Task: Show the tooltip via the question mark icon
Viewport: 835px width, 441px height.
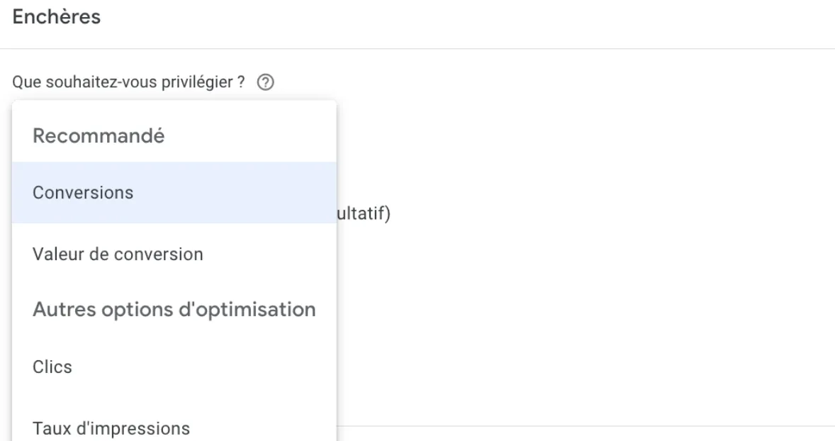Action: (x=265, y=82)
